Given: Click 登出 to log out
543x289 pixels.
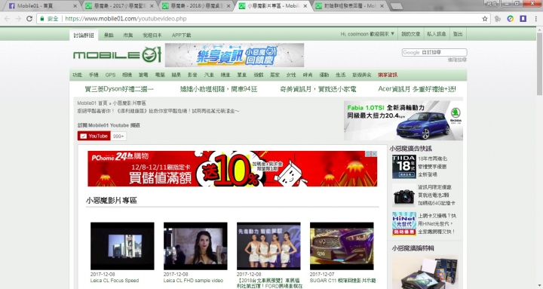Looking at the screenshot, I should pyautogui.click(x=458, y=34).
